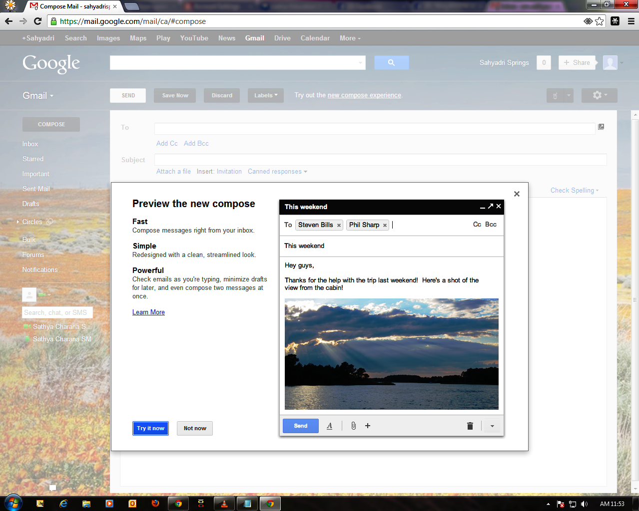Click the blue Google search button

392,62
